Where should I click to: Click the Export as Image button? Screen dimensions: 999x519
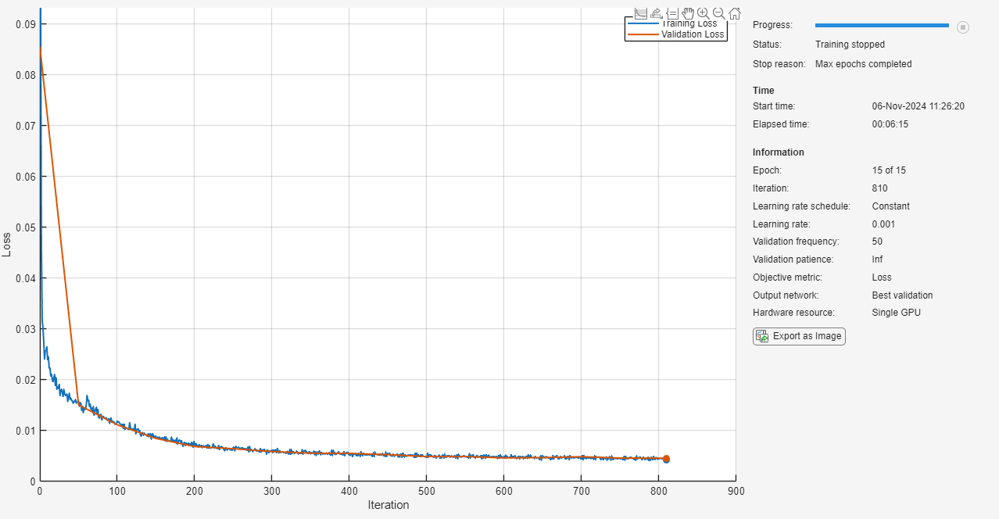click(799, 336)
